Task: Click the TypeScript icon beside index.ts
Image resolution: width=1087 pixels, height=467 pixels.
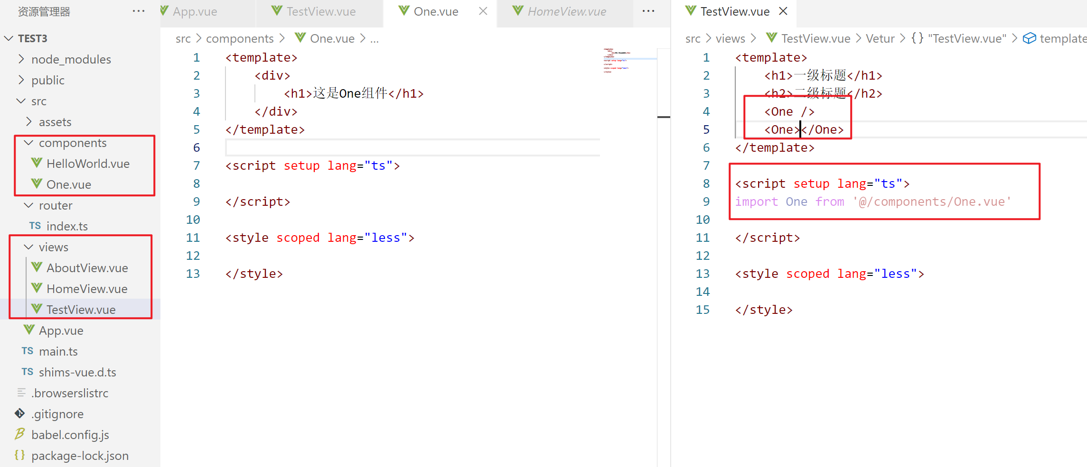Action: coord(35,226)
